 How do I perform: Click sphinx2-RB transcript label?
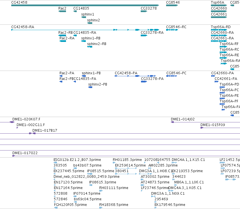point(97,44)
